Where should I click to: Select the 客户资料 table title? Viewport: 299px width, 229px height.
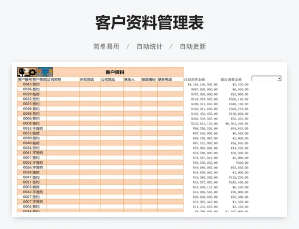click(x=115, y=72)
